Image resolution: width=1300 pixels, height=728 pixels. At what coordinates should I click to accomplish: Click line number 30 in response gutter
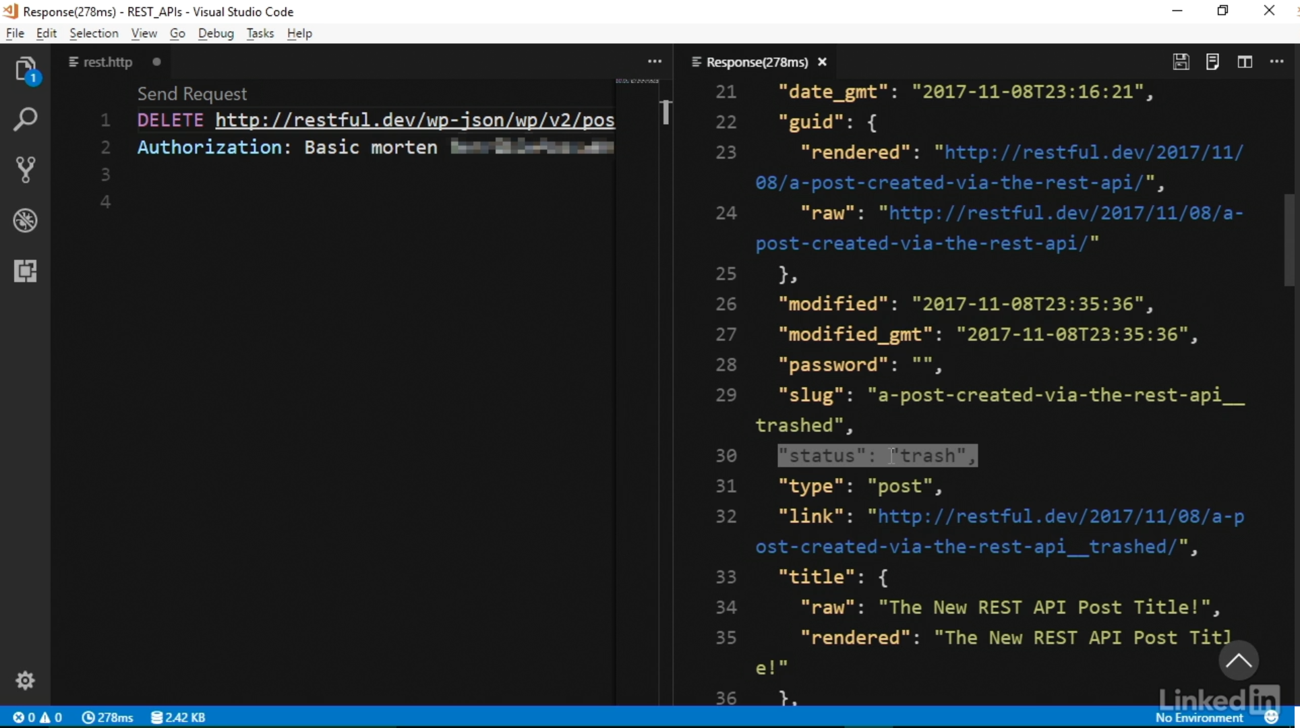[726, 456]
